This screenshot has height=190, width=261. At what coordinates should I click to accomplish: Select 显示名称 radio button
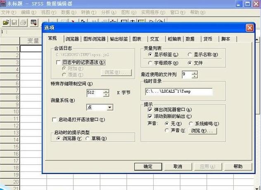(x=190, y=54)
